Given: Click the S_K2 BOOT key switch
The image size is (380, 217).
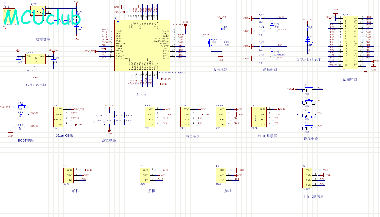Looking at the screenshot, I should [x=22, y=105].
